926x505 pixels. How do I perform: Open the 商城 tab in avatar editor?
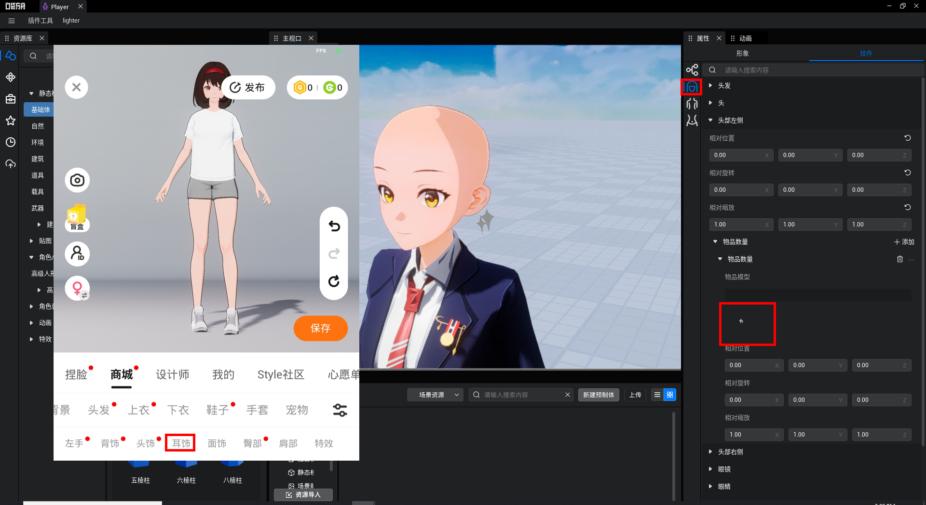pyautogui.click(x=122, y=374)
